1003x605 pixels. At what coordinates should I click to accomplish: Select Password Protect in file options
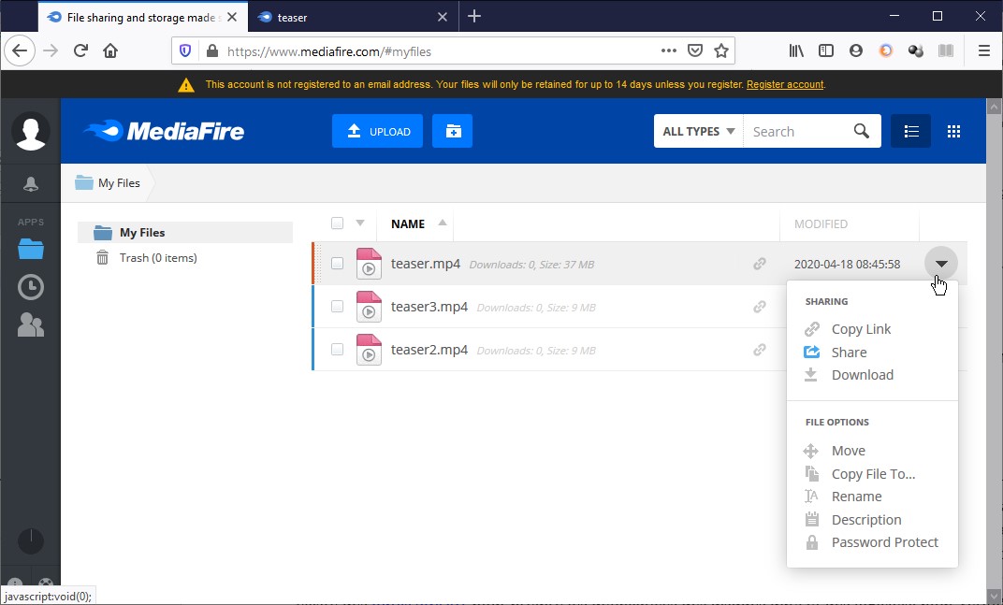884,542
